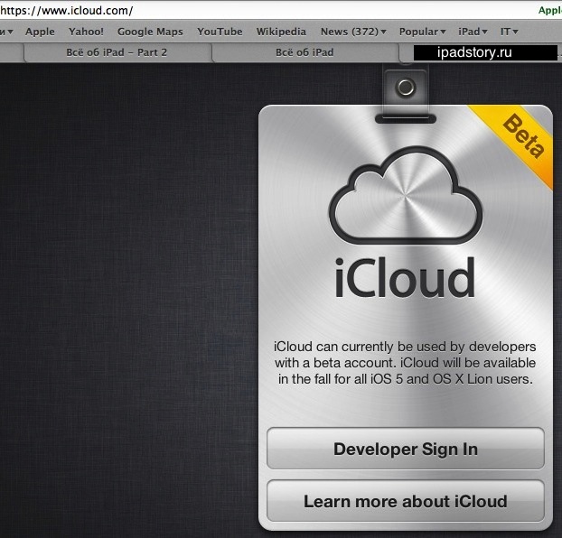562x538 pixels.
Task: Switch to the Всё об iPad tab
Action: coord(304,52)
